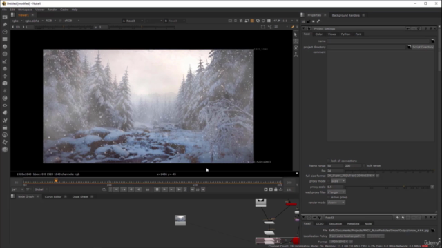The width and height of the screenshot is (442, 248).
Task: Open the Color tab in Project Settings
Action: click(x=319, y=34)
